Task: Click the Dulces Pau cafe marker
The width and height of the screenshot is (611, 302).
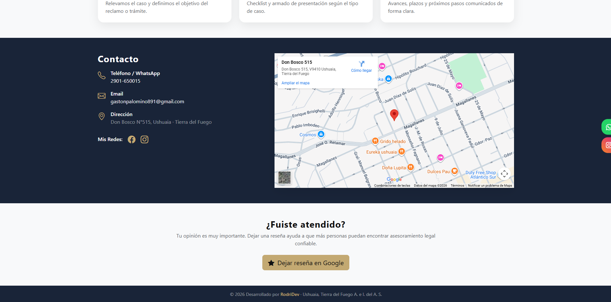Action: coord(454,171)
